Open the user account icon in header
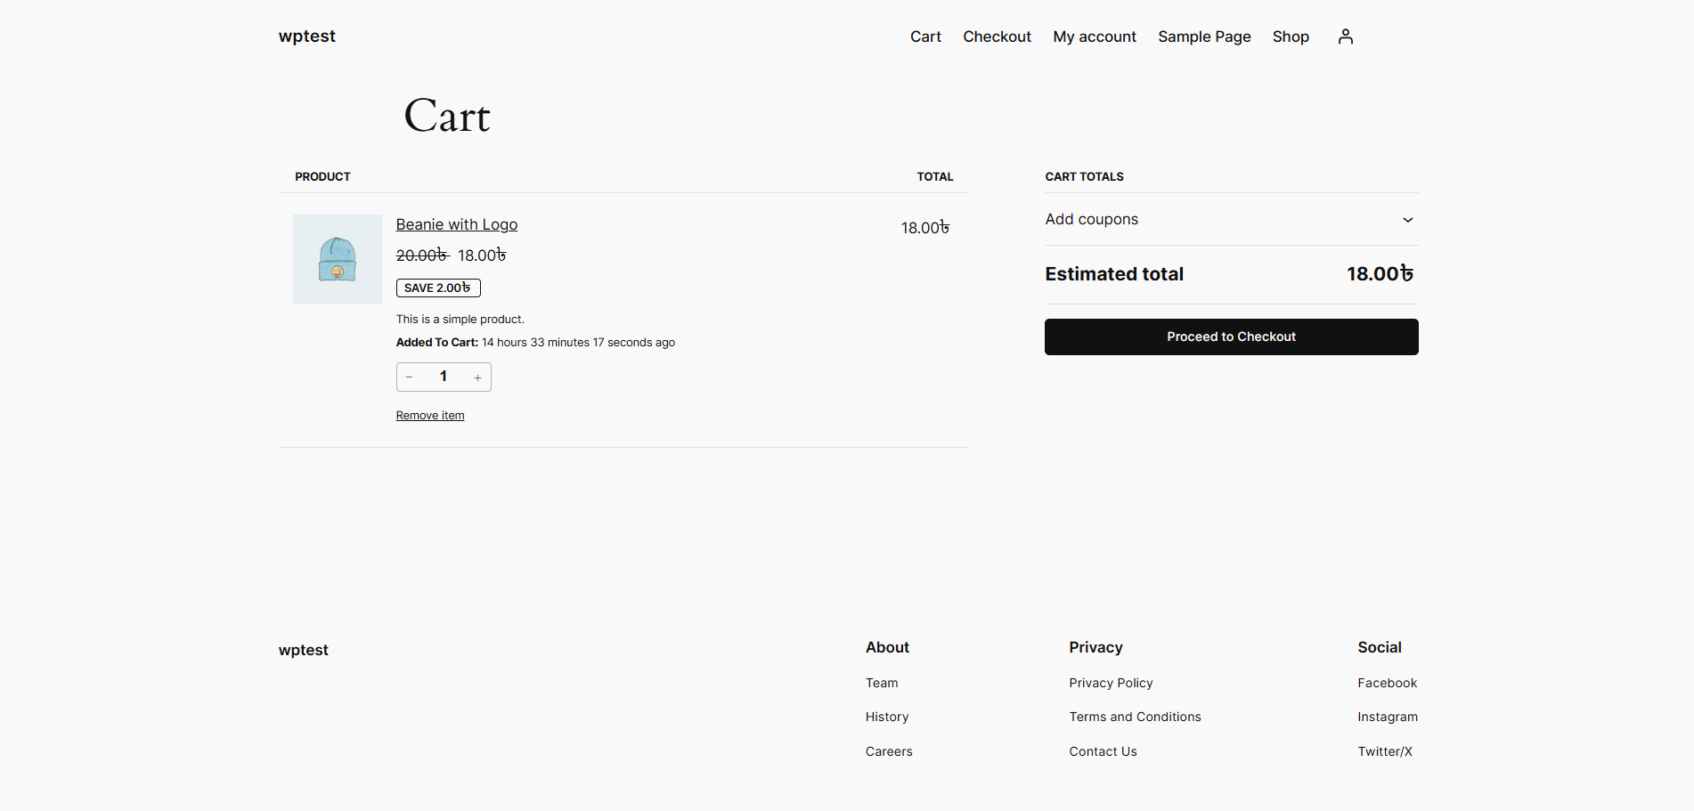 pos(1345,36)
